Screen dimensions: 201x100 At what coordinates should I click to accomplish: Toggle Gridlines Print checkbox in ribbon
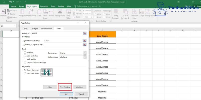[x=95, y=17]
